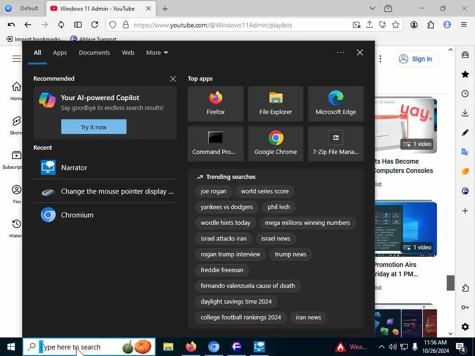Screen dimensions: 475x356
Task: Choose daylight savings time 2024 search
Action: [236, 301]
